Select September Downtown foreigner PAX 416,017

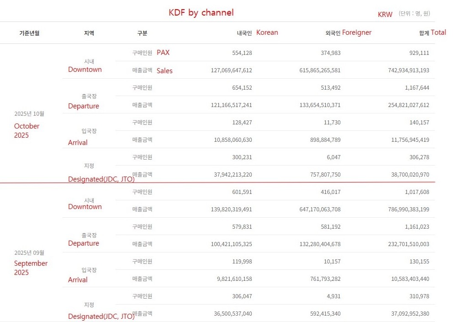[330, 192]
